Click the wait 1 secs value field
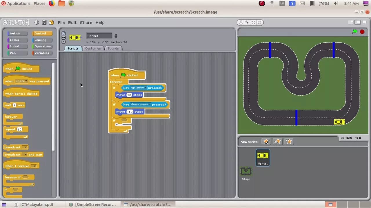The width and height of the screenshot is (371, 208). click(14, 105)
